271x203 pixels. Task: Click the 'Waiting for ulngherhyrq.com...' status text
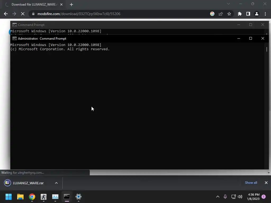[x=23, y=173]
